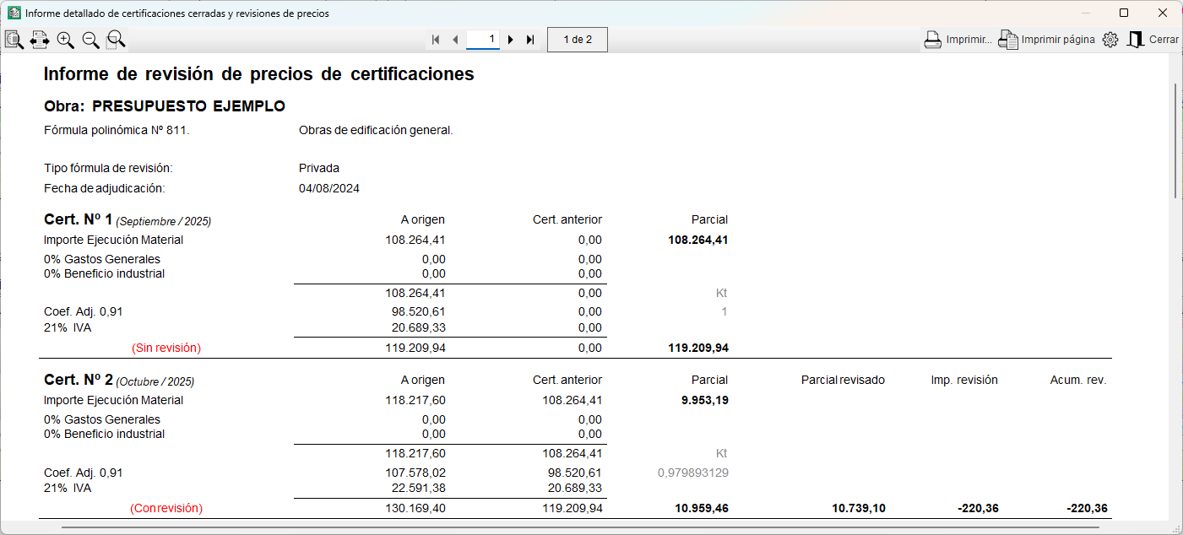Click the 'Acum. rev.' column header

coord(1077,380)
